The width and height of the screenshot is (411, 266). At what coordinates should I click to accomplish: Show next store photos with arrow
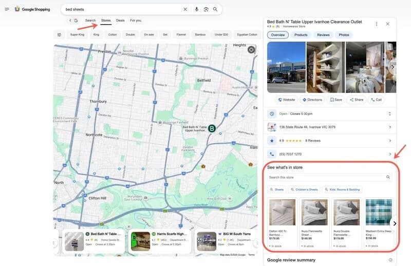pyautogui.click(x=393, y=67)
